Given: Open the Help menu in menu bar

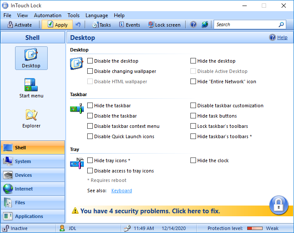Looking at the screenshot, I should pyautogui.click(x=119, y=15).
